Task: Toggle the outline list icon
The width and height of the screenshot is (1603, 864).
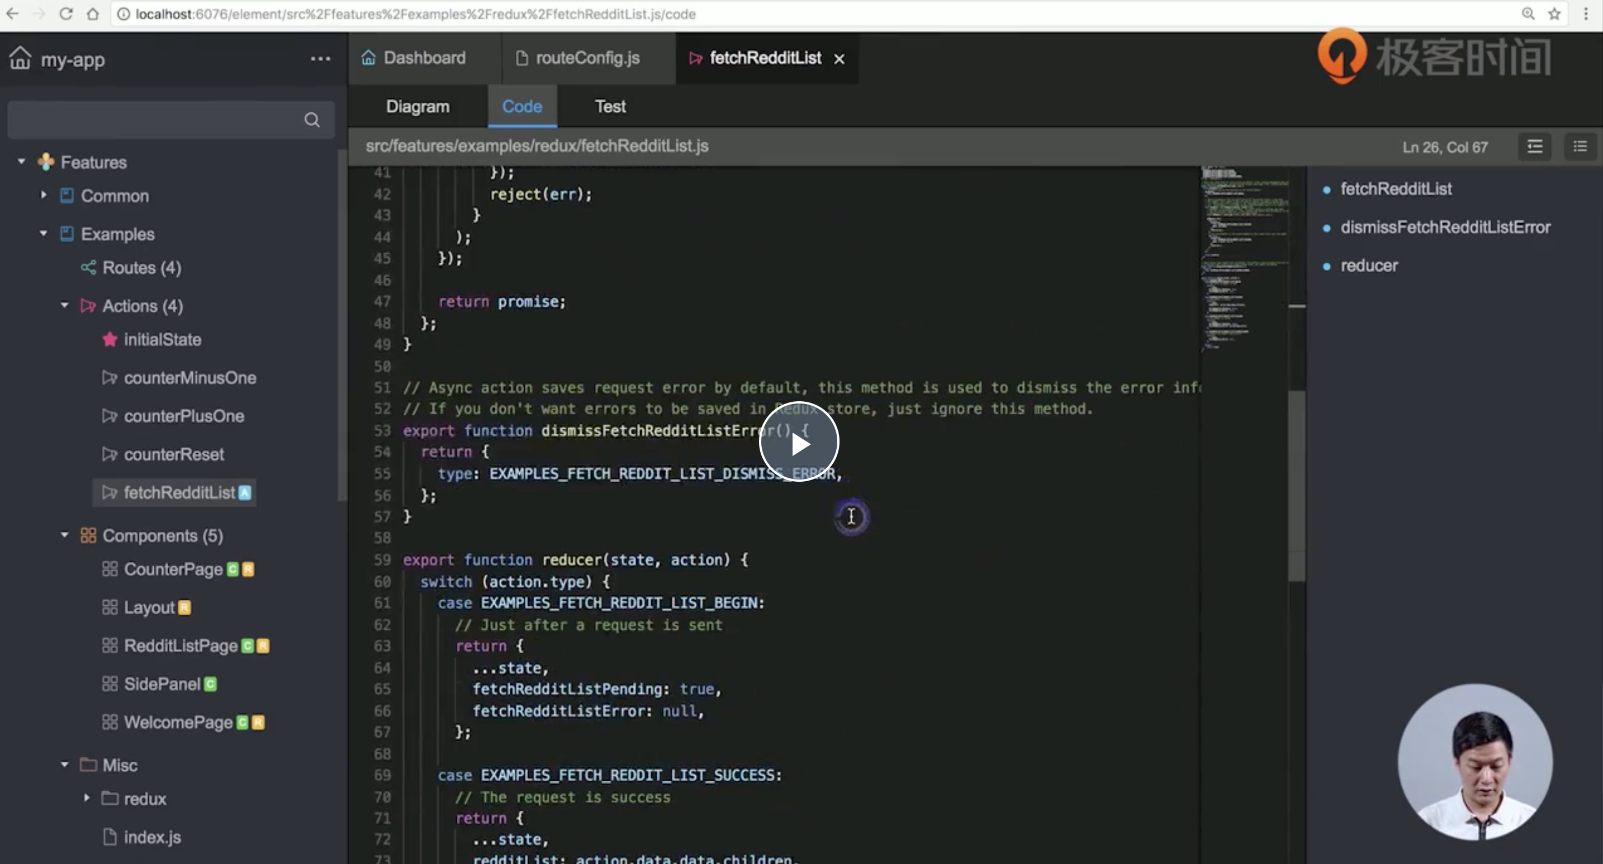Action: point(1580,147)
